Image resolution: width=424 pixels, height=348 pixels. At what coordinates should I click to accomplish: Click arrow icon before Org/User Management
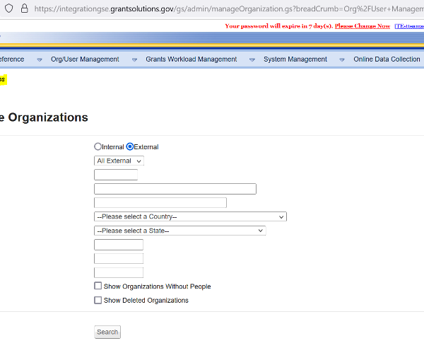click(x=40, y=59)
